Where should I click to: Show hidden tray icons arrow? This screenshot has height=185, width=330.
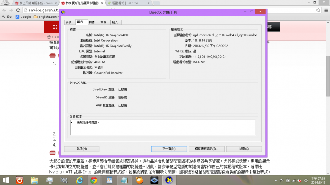click(276, 180)
